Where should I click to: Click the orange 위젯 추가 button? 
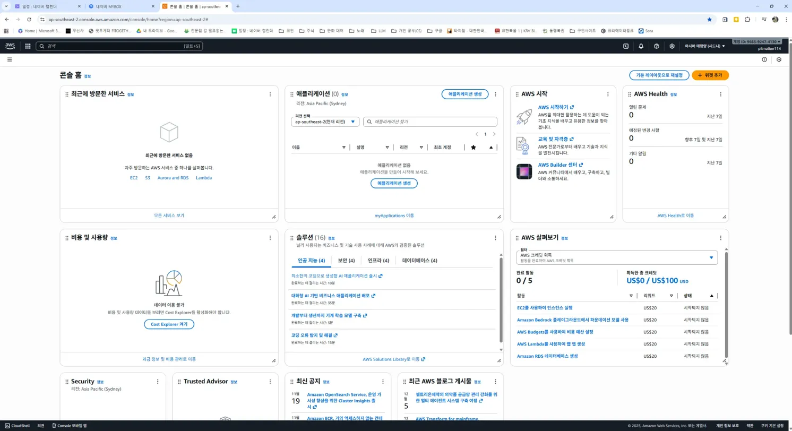pos(710,75)
